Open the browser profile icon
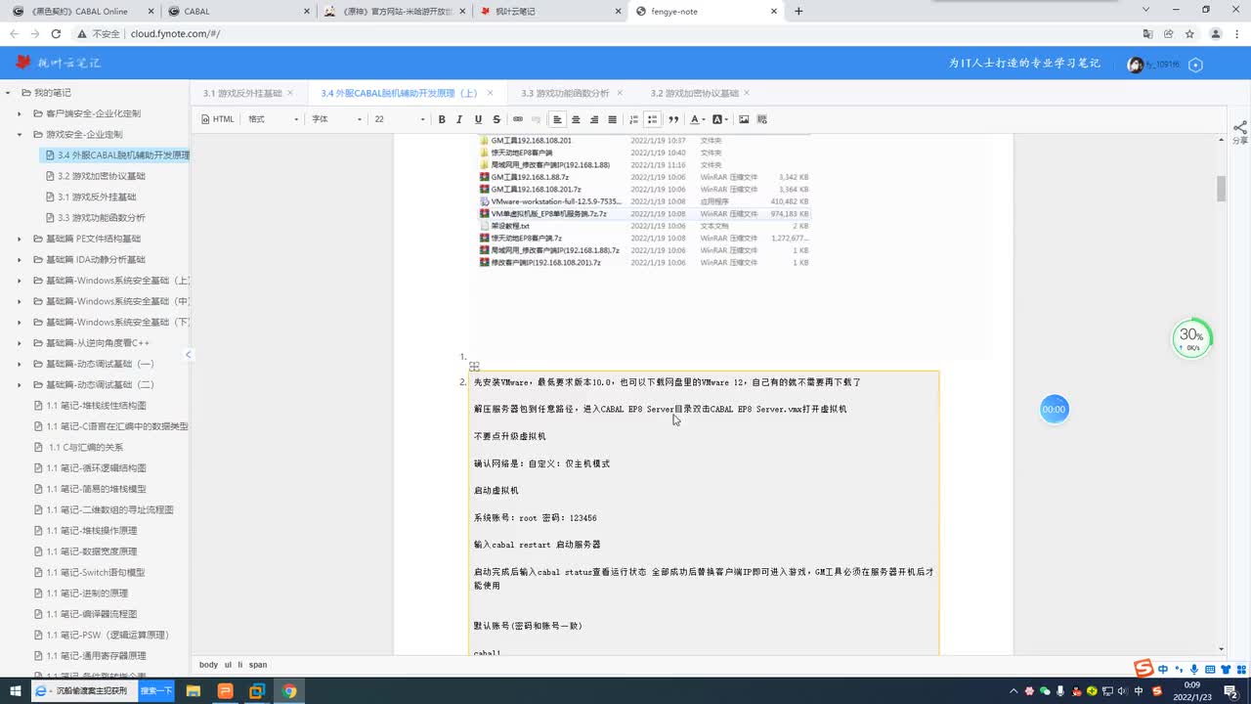Image resolution: width=1251 pixels, height=704 pixels. [1214, 33]
